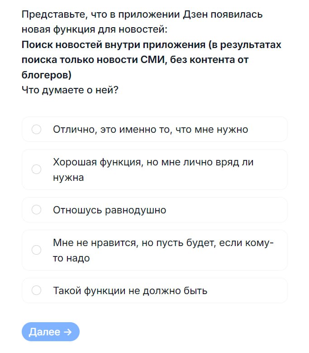Select radio button for "Отлично, это именно то"

[37, 130]
